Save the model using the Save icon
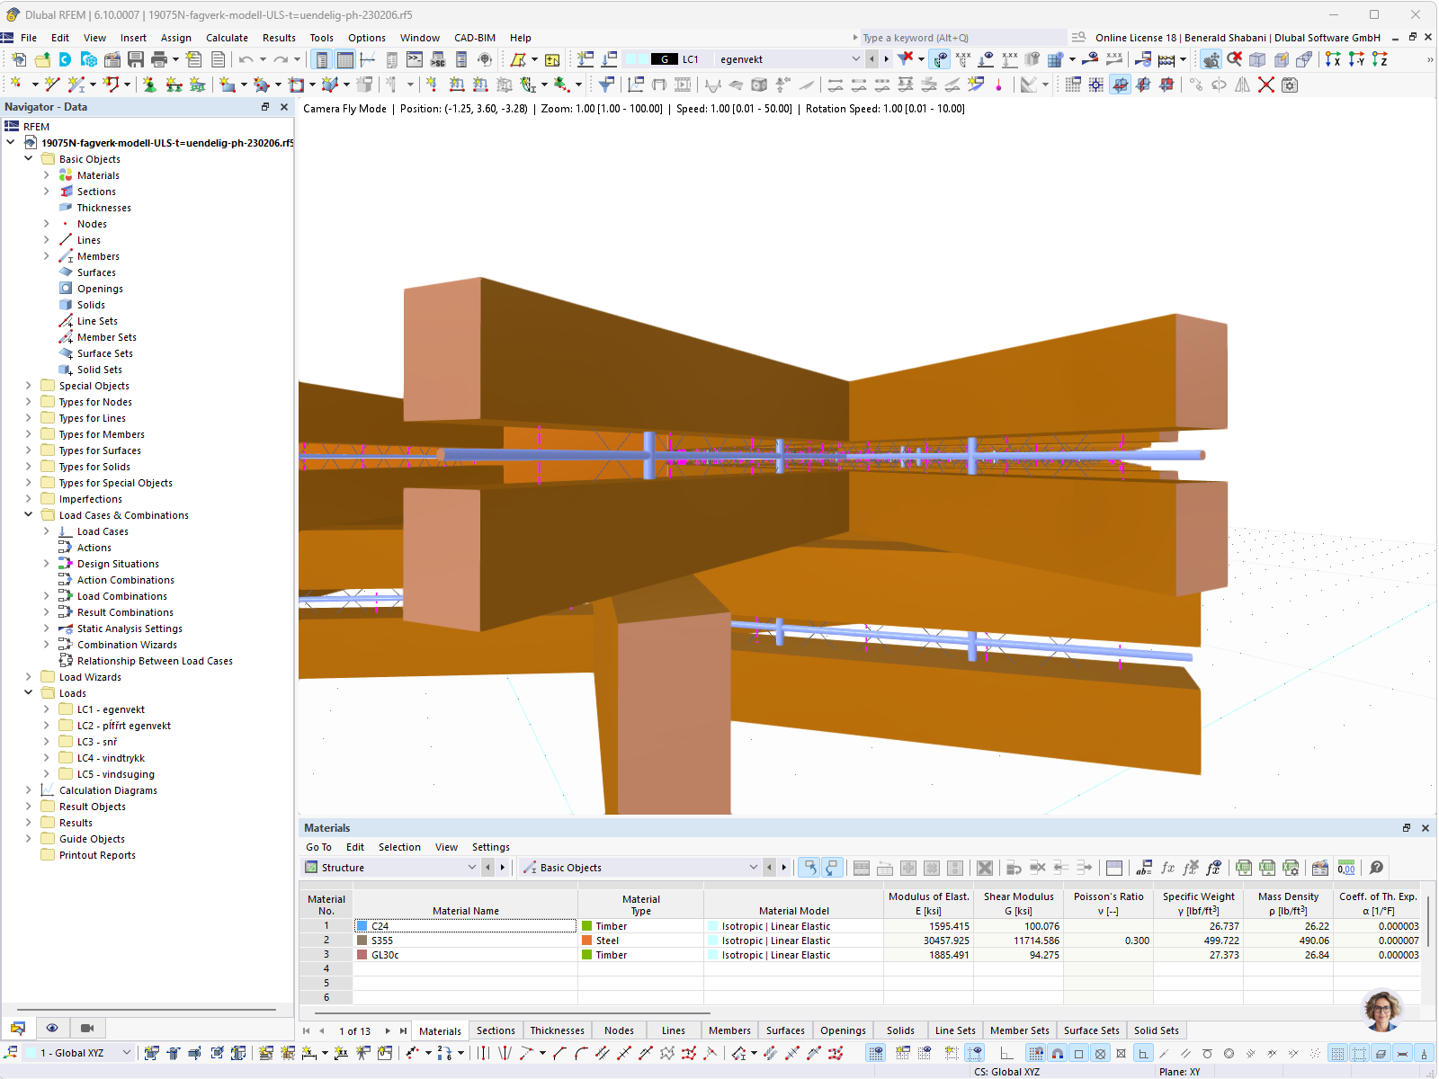Image resolution: width=1439 pixels, height=1079 pixels. click(x=135, y=59)
